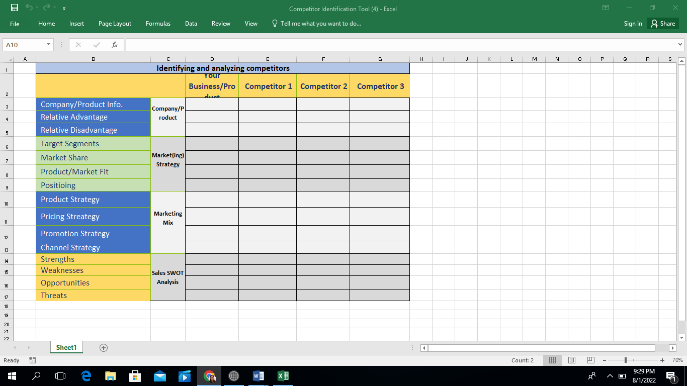687x386 pixels.
Task: Click the Excel icon on the taskbar
Action: pyautogui.click(x=282, y=375)
